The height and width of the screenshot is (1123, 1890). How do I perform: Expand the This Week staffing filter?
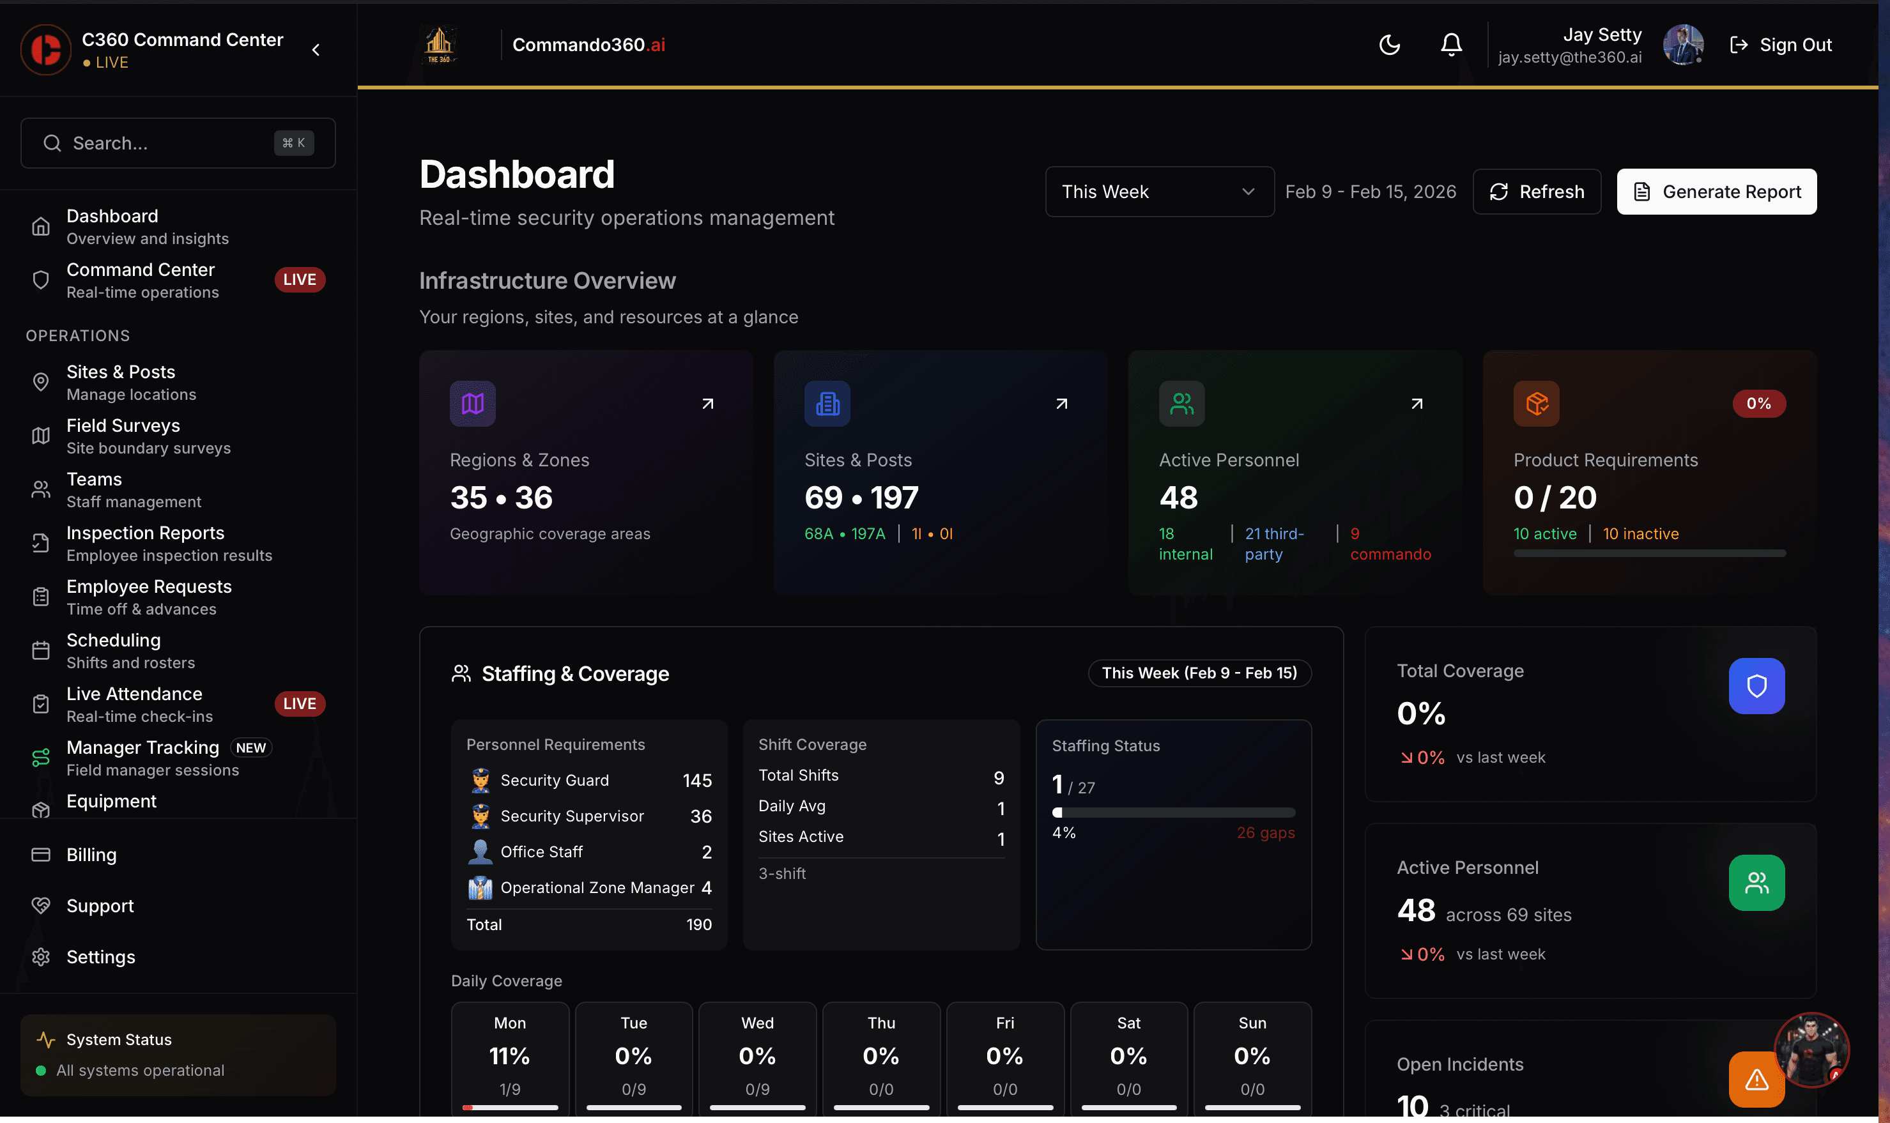point(1198,673)
